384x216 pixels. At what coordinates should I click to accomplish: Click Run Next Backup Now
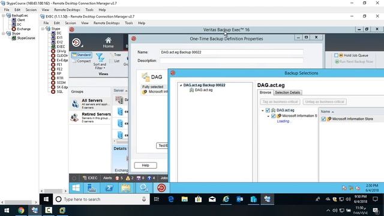(354, 61)
